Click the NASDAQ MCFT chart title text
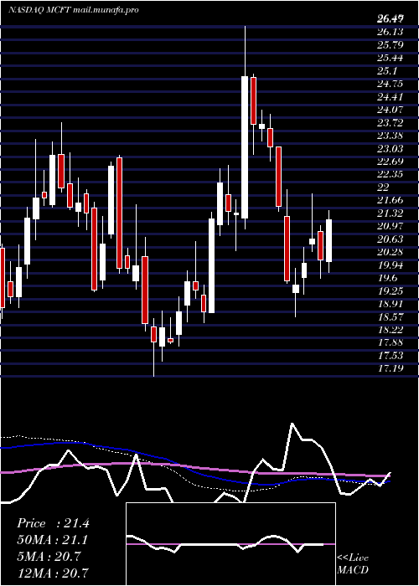The height and width of the screenshot is (586, 419). pos(74,10)
